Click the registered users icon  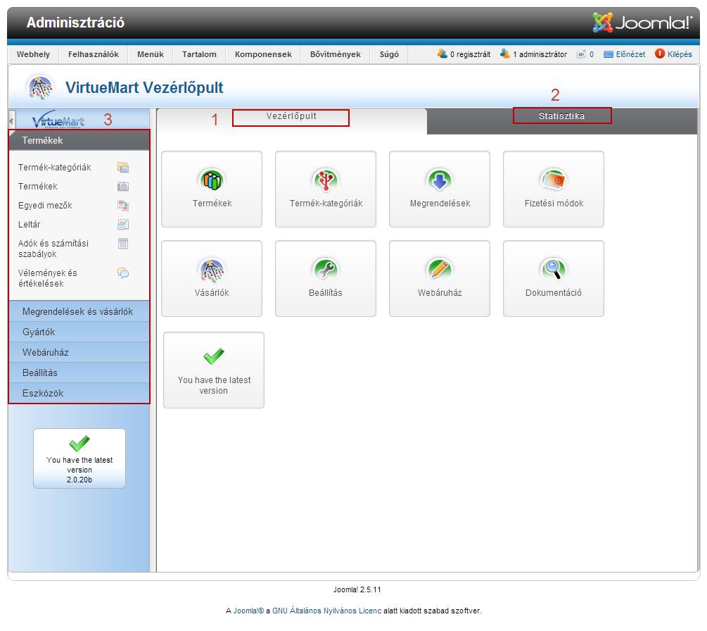coord(442,54)
